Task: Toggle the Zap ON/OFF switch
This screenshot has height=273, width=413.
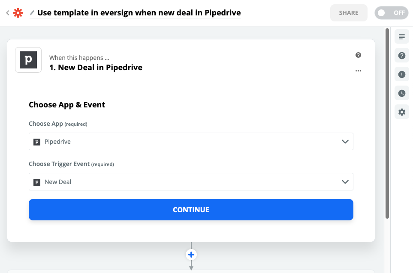Action: tap(392, 13)
